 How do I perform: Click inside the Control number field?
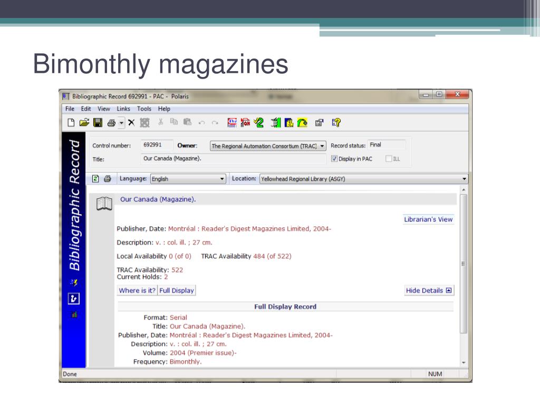click(x=156, y=145)
